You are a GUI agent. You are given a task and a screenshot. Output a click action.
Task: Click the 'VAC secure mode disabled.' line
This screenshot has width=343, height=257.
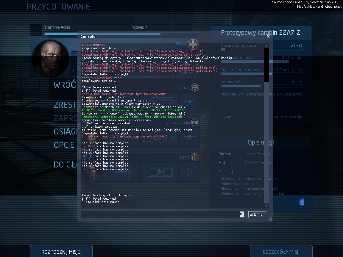(x=109, y=123)
